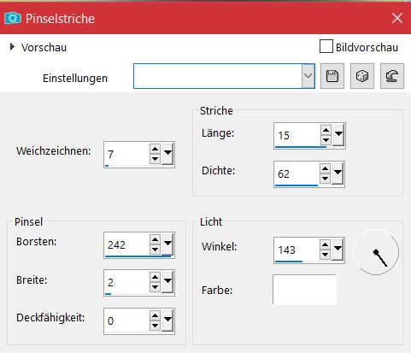Screen dimensions: 411x353
Task: Increase the Länge value with up arrow
Action: 326,131
